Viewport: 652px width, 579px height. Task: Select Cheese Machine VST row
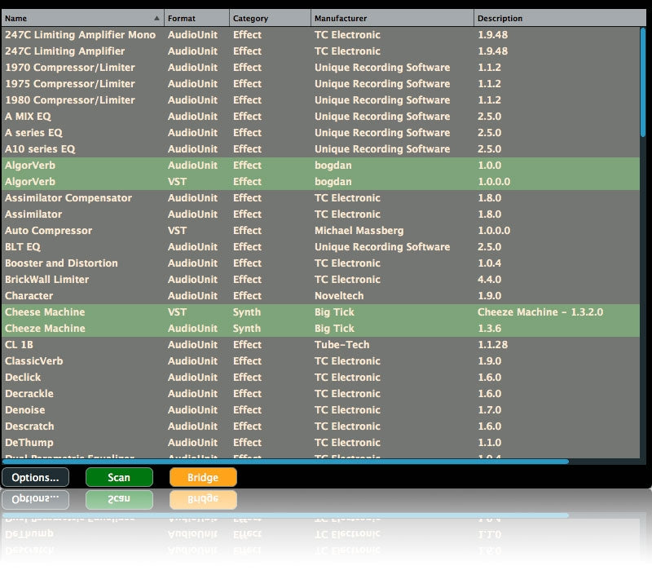320,312
